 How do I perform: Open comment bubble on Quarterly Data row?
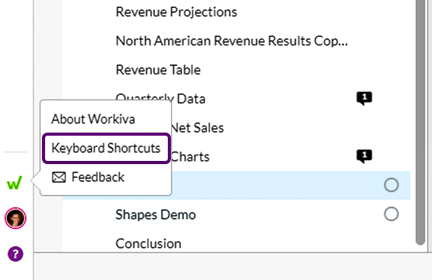pos(364,99)
